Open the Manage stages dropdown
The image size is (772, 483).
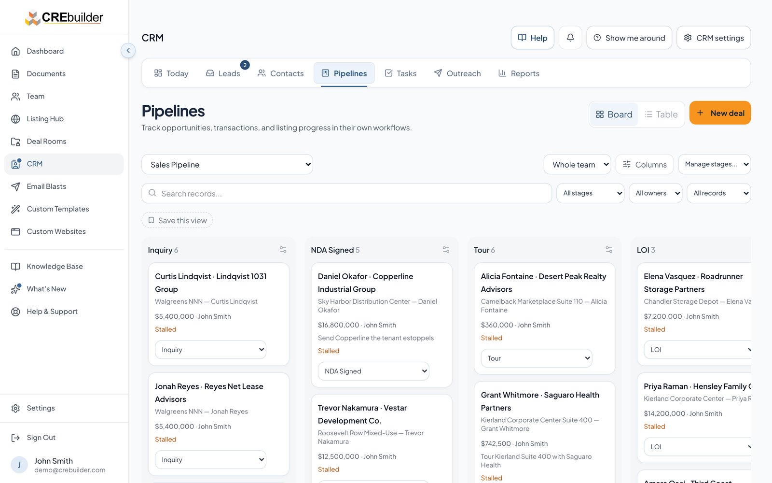715,165
